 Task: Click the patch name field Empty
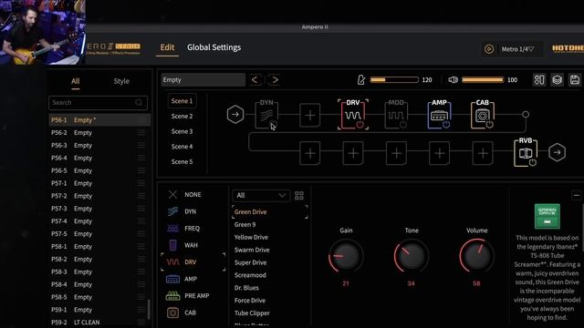[x=203, y=79]
